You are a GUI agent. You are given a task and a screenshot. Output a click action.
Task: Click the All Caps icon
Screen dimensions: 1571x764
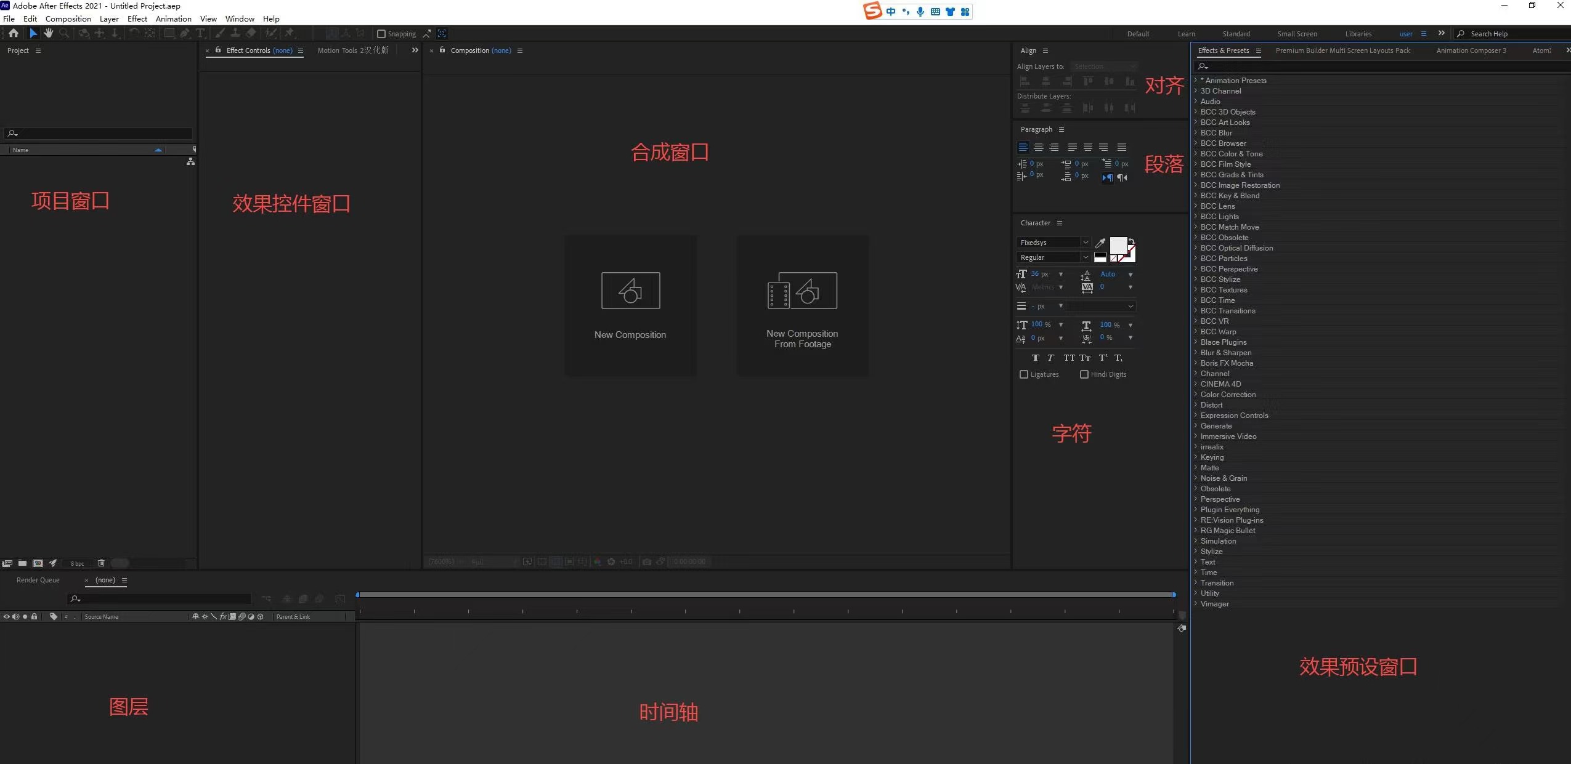(1069, 358)
